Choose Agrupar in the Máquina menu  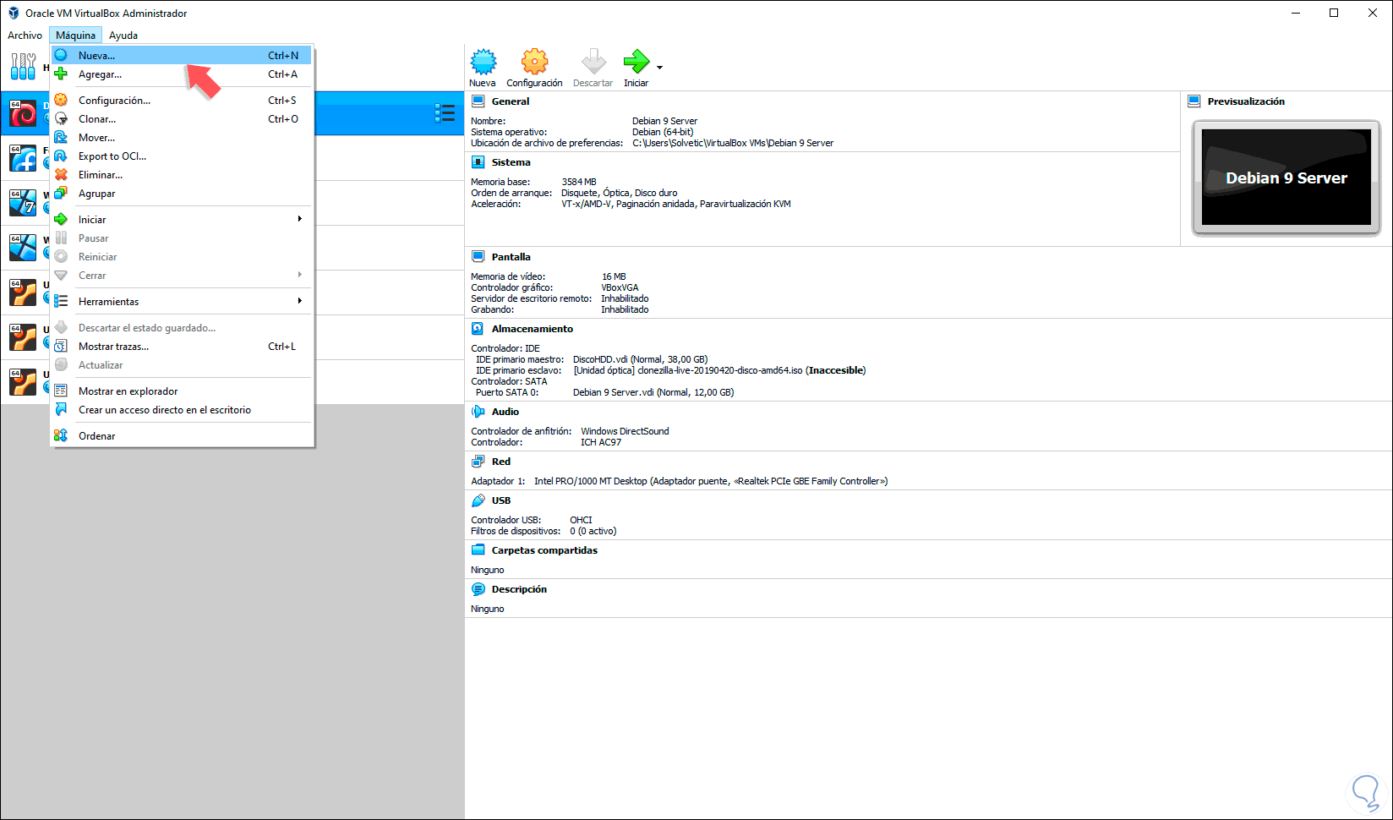[182, 194]
